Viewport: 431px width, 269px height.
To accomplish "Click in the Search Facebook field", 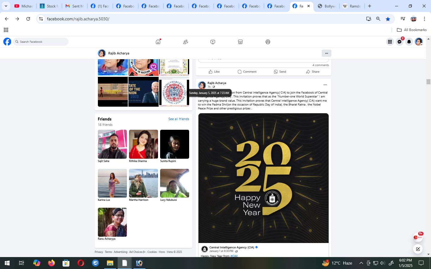I will tap(41, 42).
